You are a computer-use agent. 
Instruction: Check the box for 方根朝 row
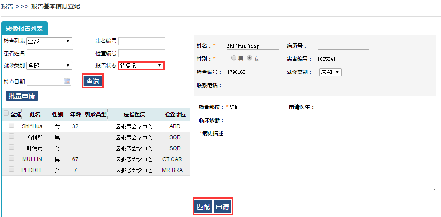pos(11,136)
